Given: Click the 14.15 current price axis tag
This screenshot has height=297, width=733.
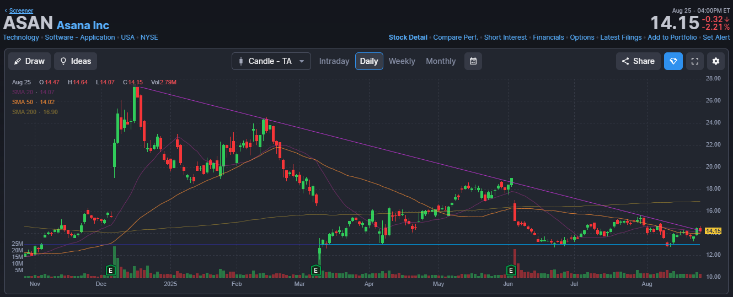Looking at the screenshot, I should (713, 231).
